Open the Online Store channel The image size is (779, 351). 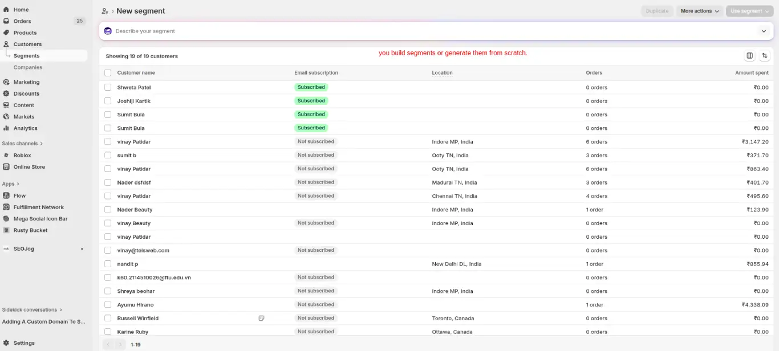pyautogui.click(x=29, y=166)
